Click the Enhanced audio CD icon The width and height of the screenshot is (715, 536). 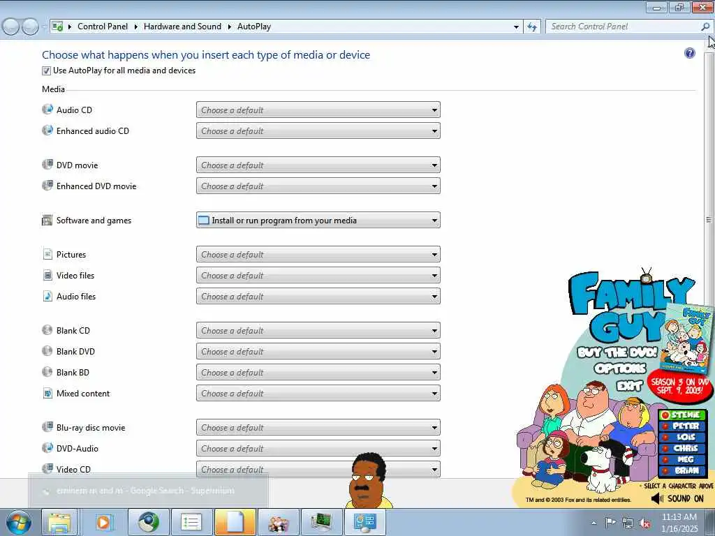[47, 131]
